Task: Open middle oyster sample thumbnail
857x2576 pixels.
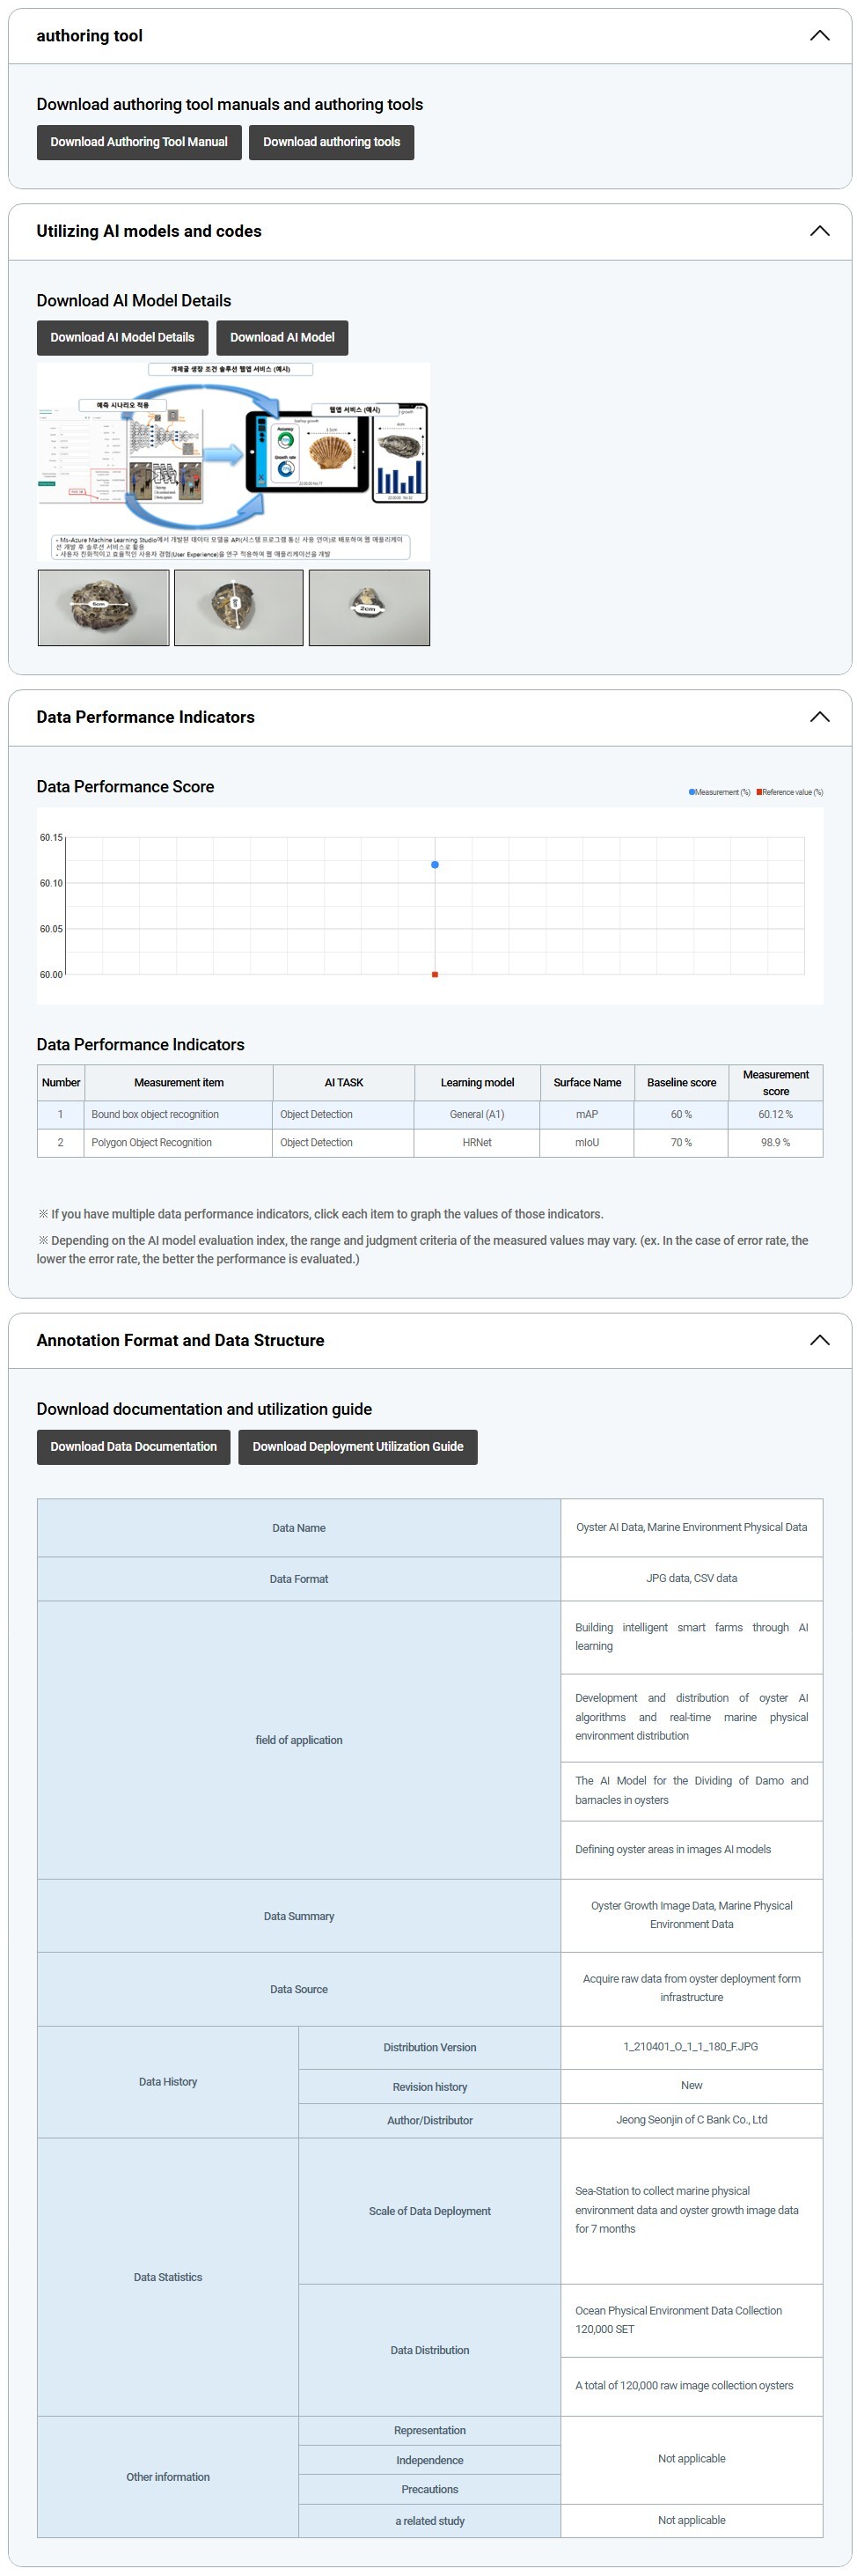Action: [238, 608]
